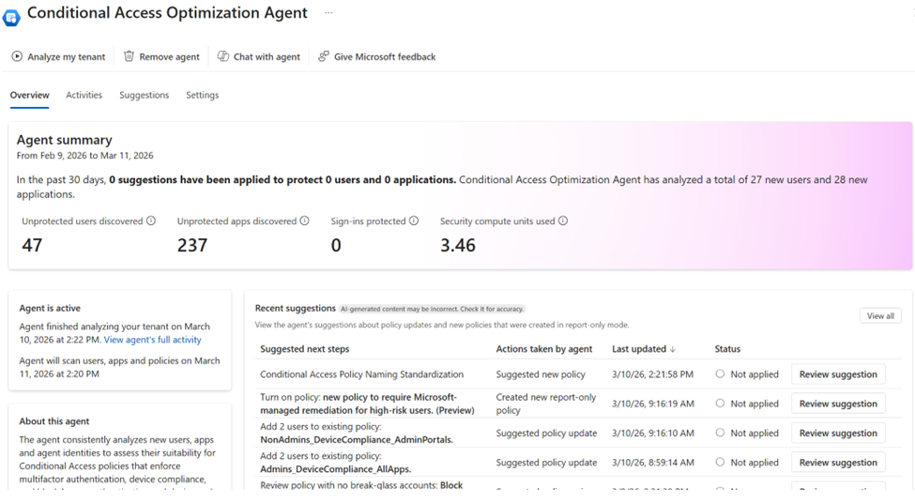Switch to the Activities tab

pyautogui.click(x=84, y=95)
